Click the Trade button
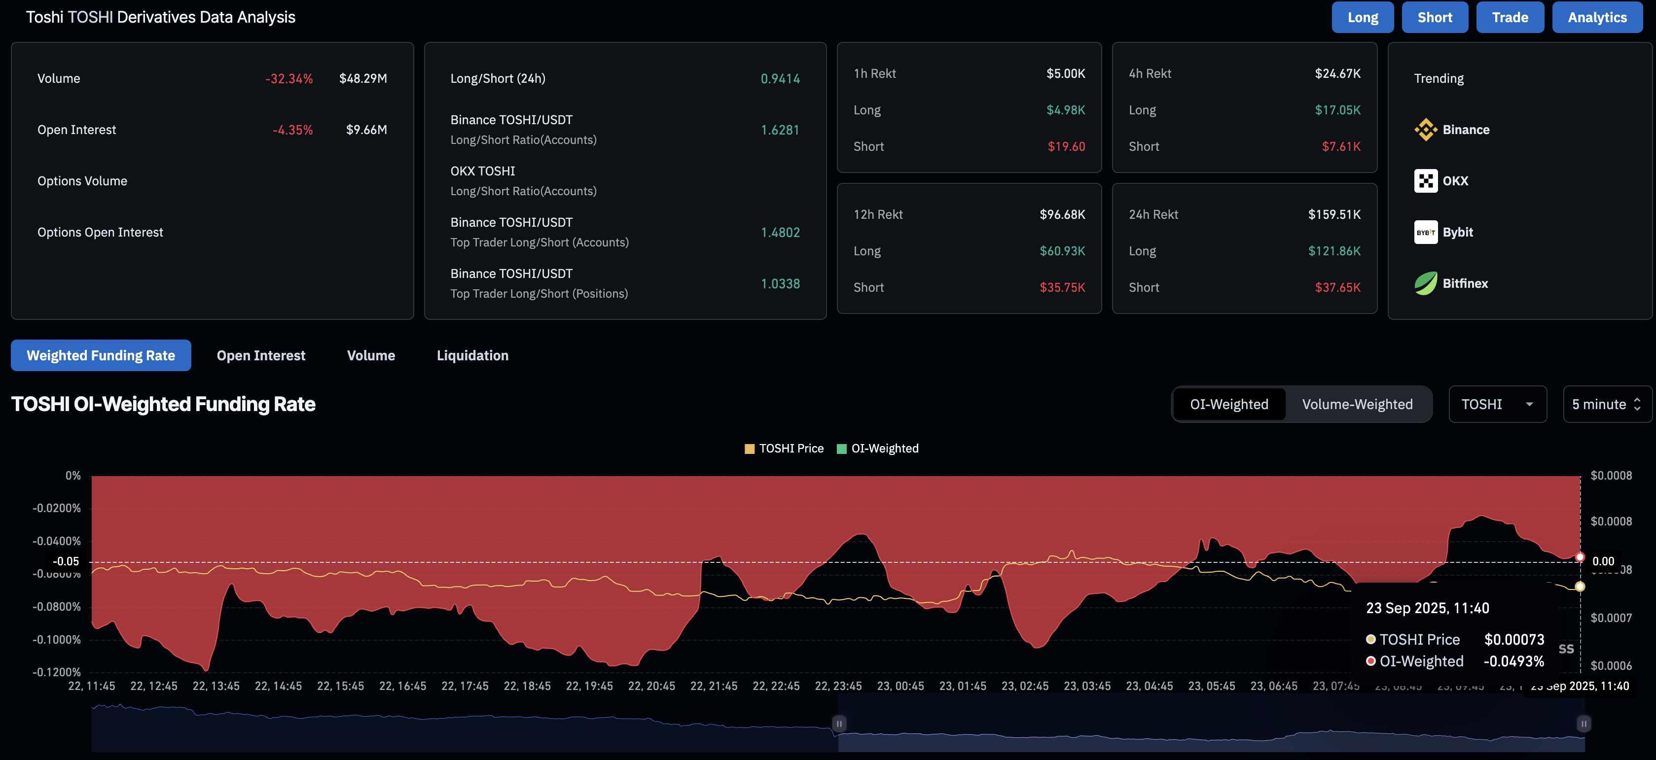This screenshot has height=760, width=1656. [x=1510, y=17]
